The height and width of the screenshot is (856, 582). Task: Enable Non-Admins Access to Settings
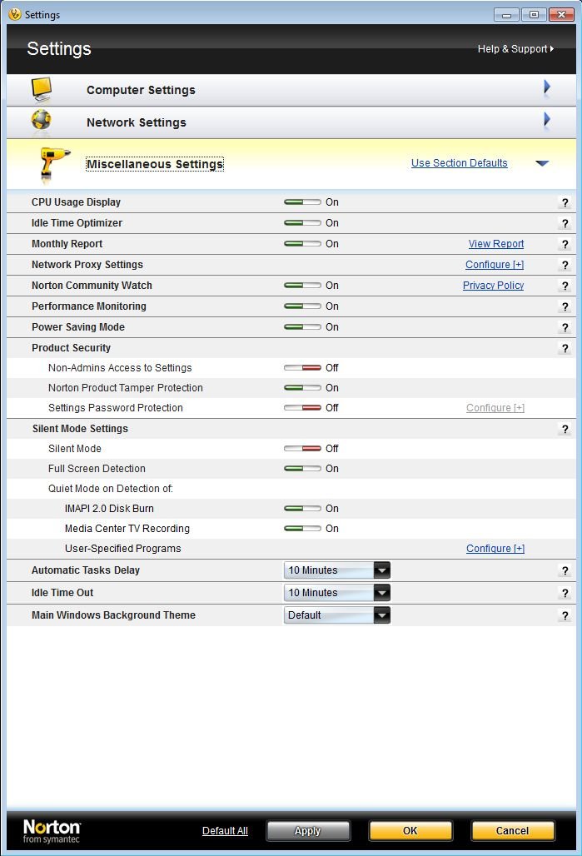(302, 367)
